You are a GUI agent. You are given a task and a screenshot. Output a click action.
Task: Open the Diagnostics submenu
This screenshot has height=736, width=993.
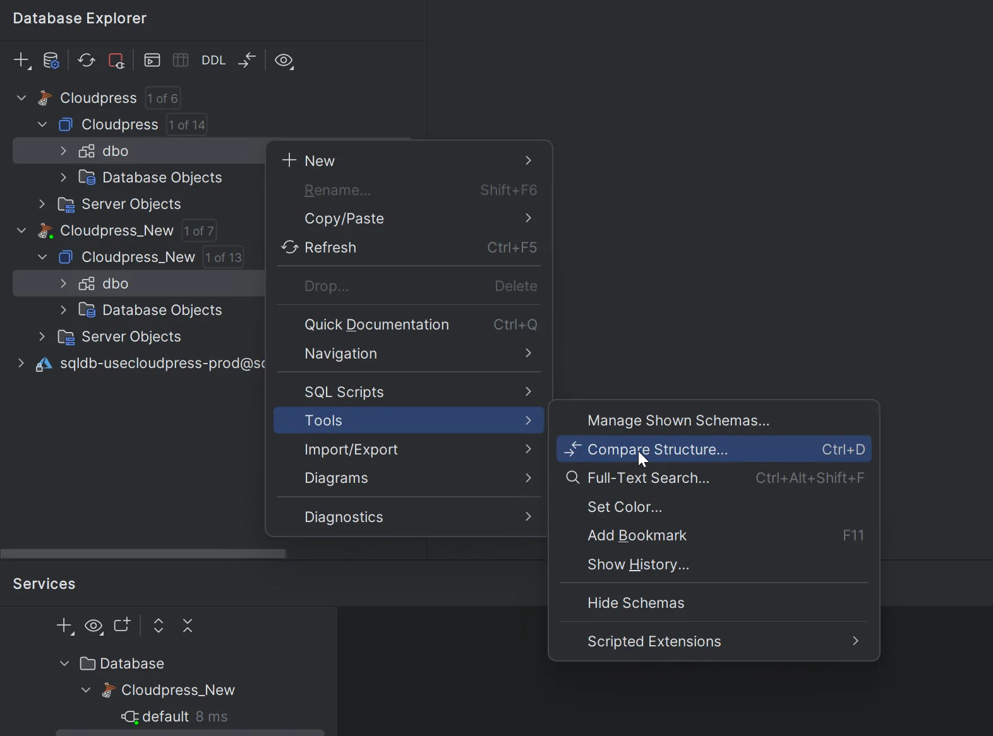click(409, 517)
